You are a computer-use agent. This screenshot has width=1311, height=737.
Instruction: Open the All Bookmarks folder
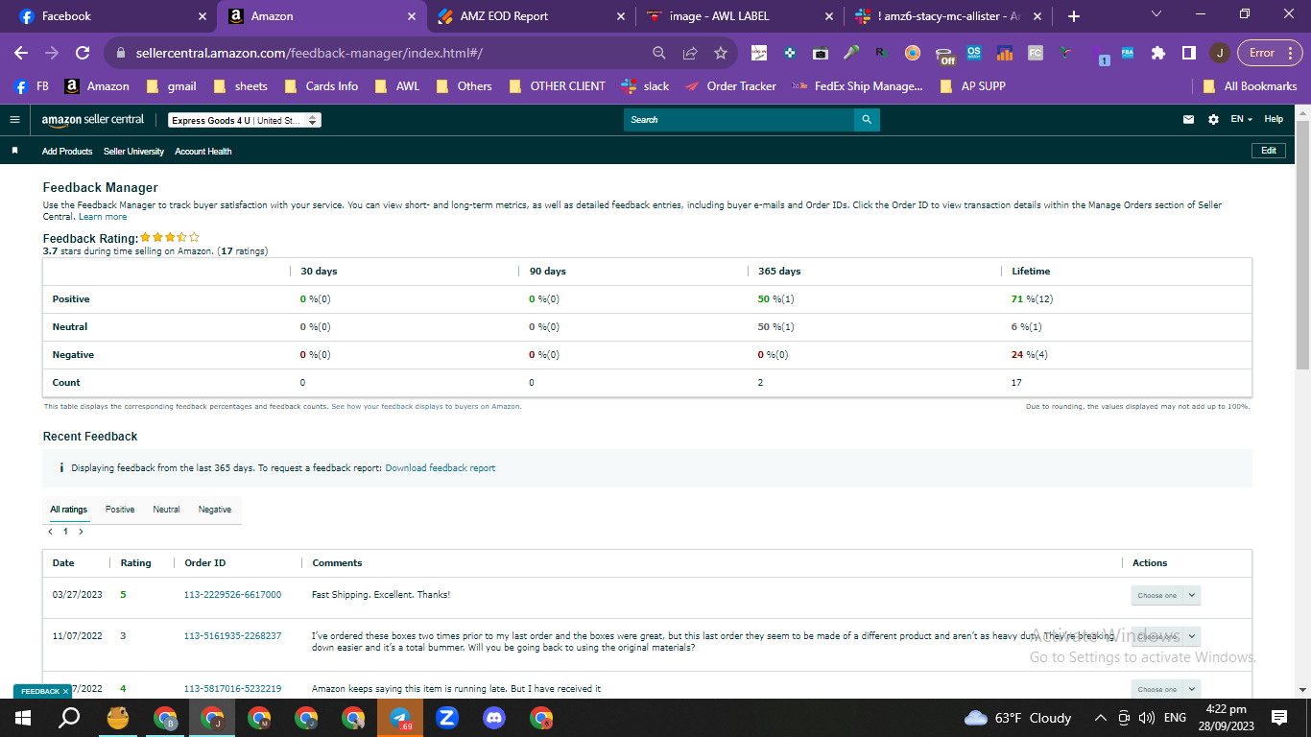(x=1251, y=86)
